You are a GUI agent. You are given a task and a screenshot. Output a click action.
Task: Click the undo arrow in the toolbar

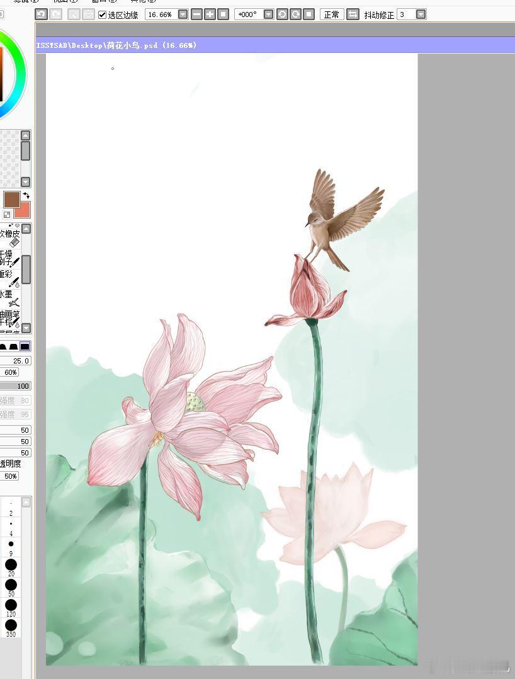41,14
